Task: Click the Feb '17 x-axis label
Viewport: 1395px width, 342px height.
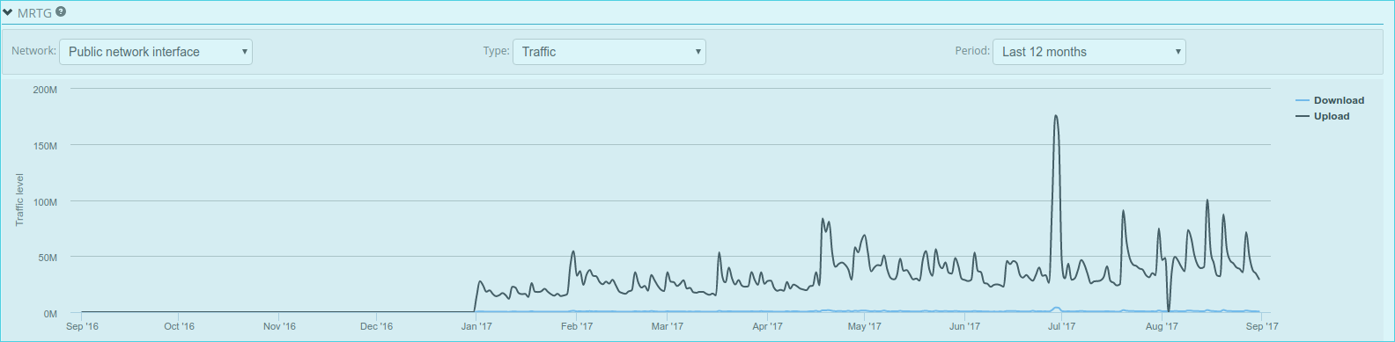Action: (577, 326)
